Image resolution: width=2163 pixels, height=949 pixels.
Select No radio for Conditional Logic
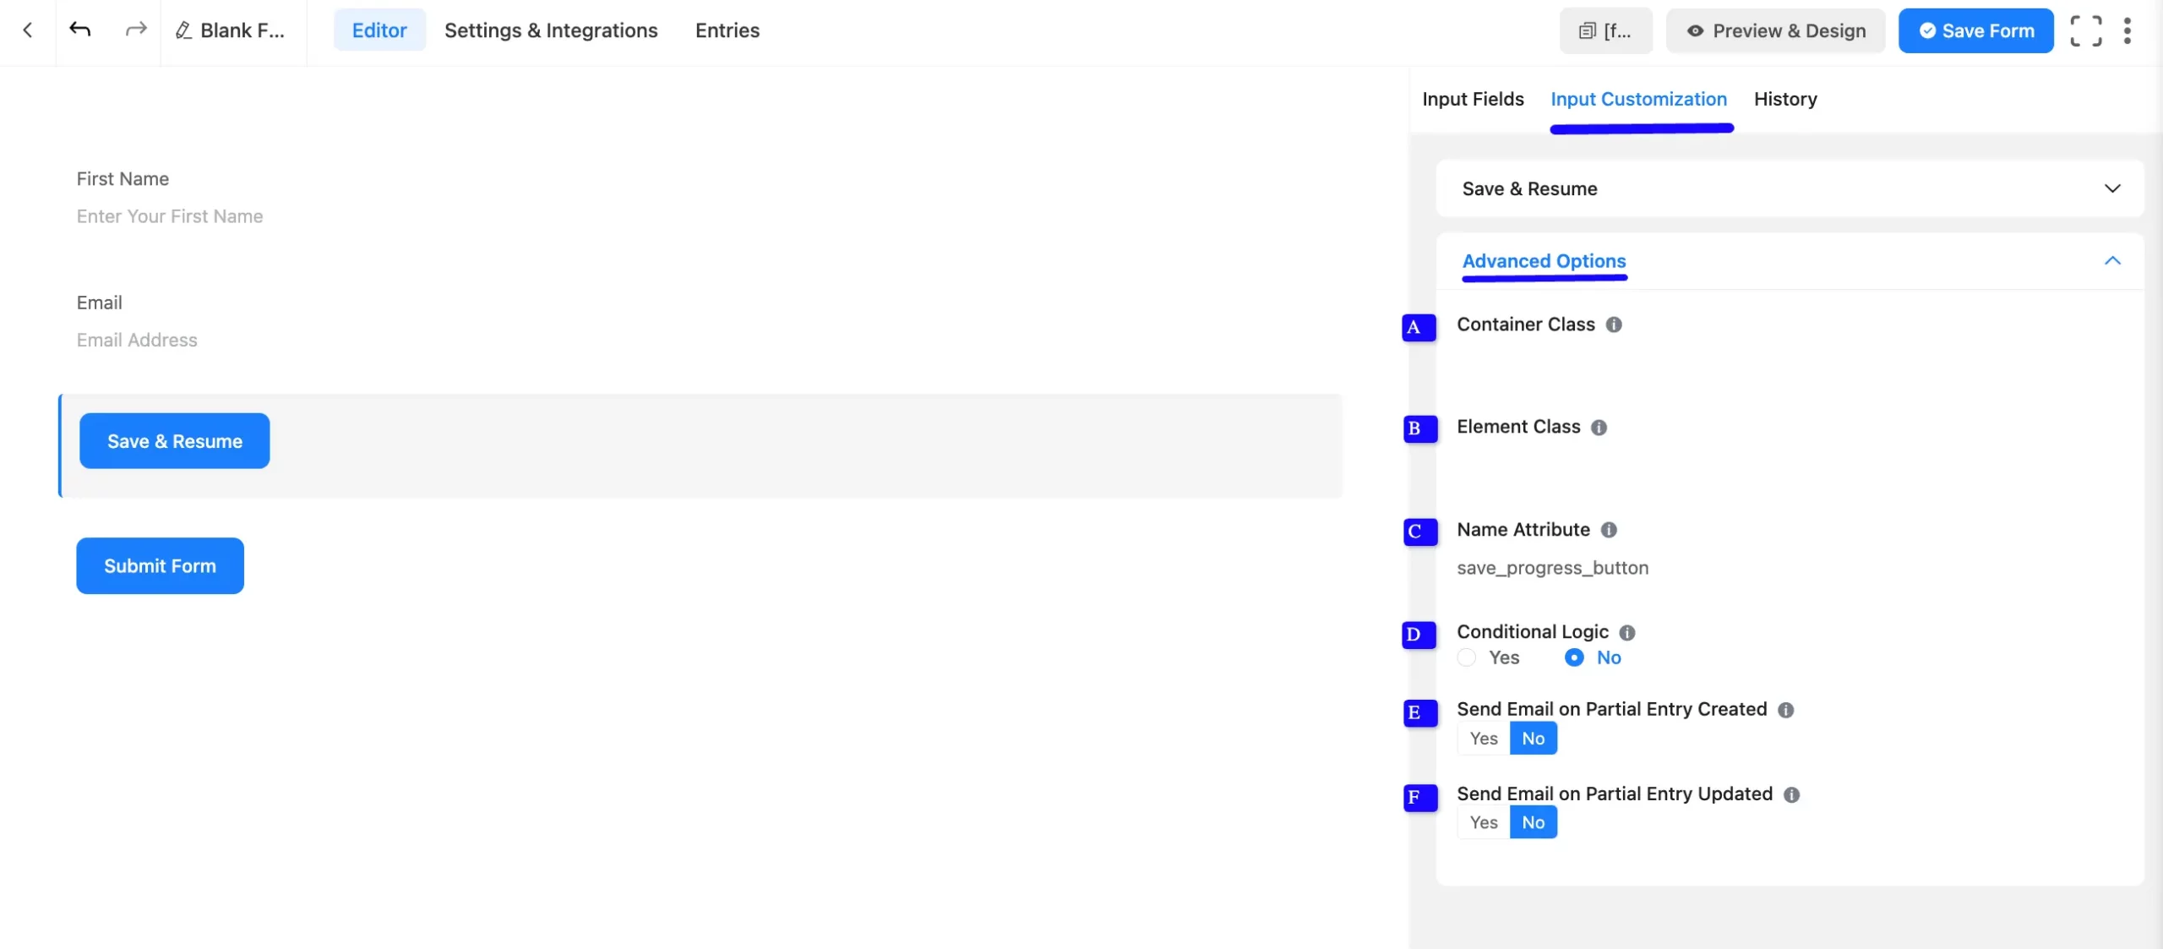click(1574, 658)
